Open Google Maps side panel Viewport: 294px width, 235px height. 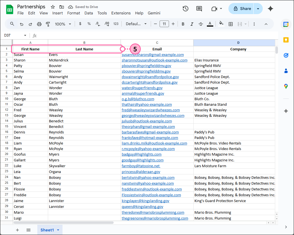286,86
